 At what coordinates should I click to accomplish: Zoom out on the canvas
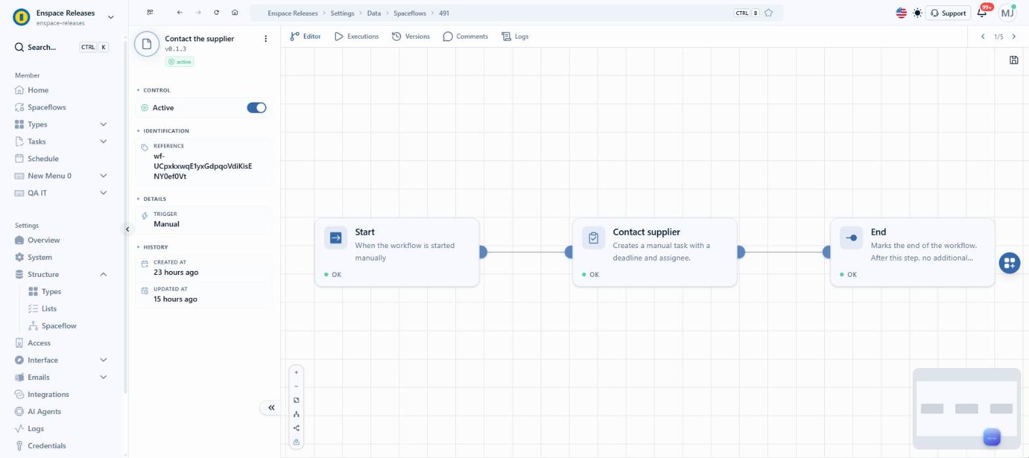pos(296,386)
